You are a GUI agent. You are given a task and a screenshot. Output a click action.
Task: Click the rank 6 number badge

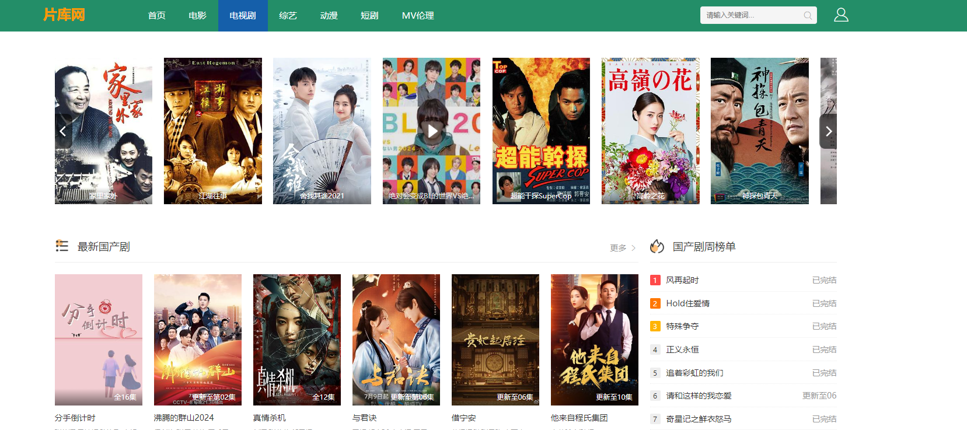point(655,396)
